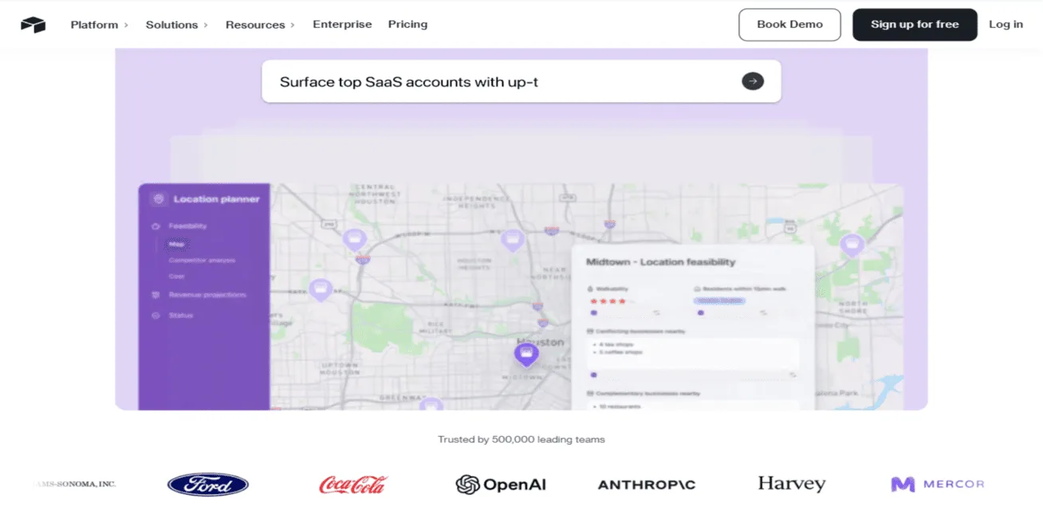This screenshot has height=506, width=1043.
Task: Click the Harvey logo
Action: pyautogui.click(x=791, y=484)
